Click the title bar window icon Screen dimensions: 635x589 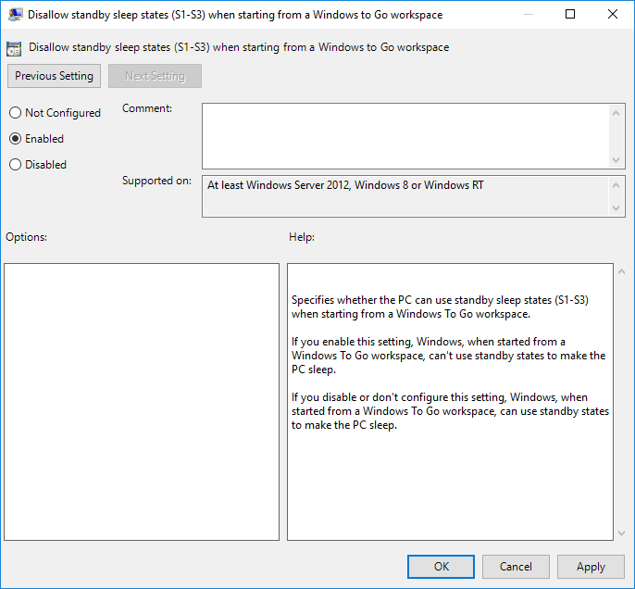[x=15, y=15]
